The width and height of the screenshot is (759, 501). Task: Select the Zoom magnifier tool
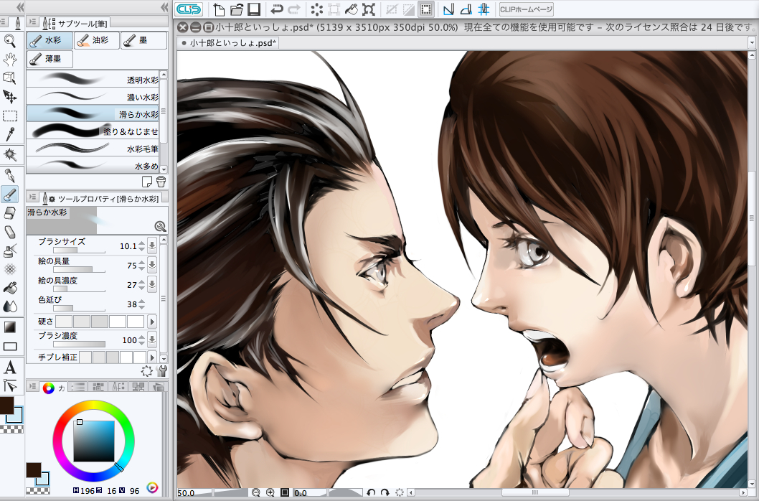pyautogui.click(x=9, y=41)
